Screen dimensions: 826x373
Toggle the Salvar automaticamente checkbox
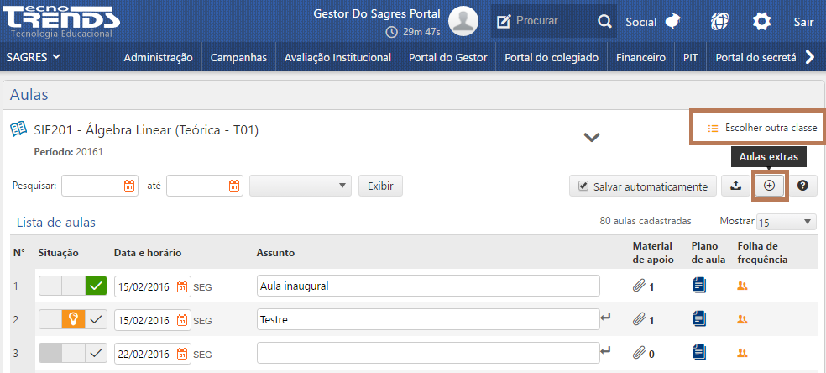[583, 186]
